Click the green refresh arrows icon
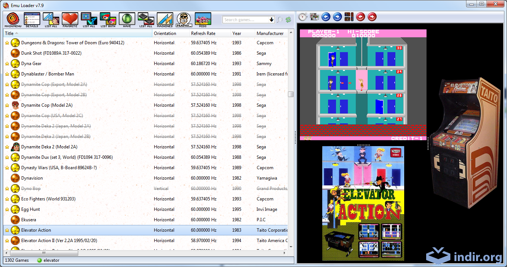 point(288,20)
